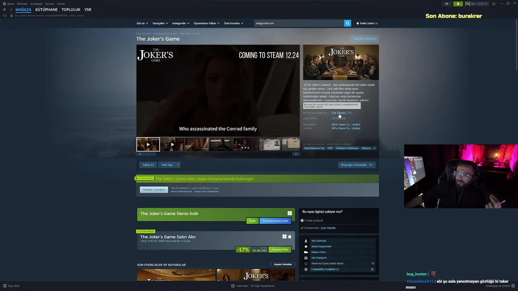Expand the Özel Kısımlar dropdown
The image size is (518, 291).
coord(234,23)
